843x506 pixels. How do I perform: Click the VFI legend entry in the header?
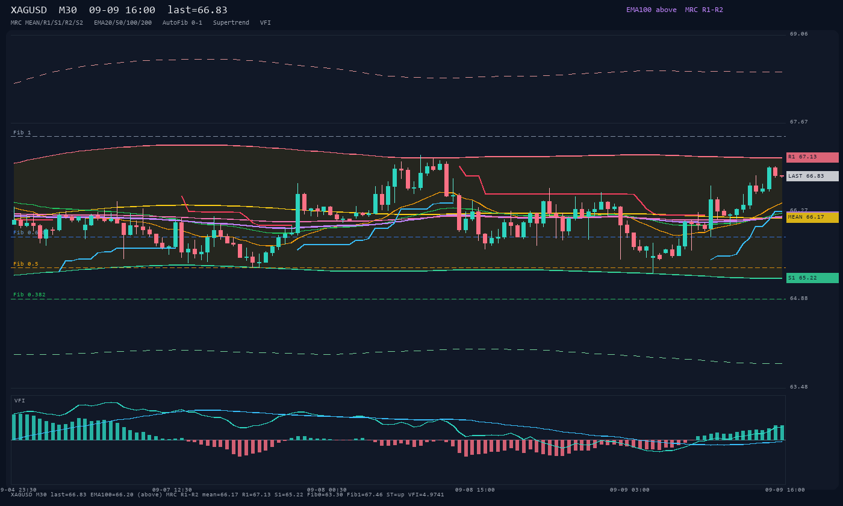pyautogui.click(x=266, y=23)
